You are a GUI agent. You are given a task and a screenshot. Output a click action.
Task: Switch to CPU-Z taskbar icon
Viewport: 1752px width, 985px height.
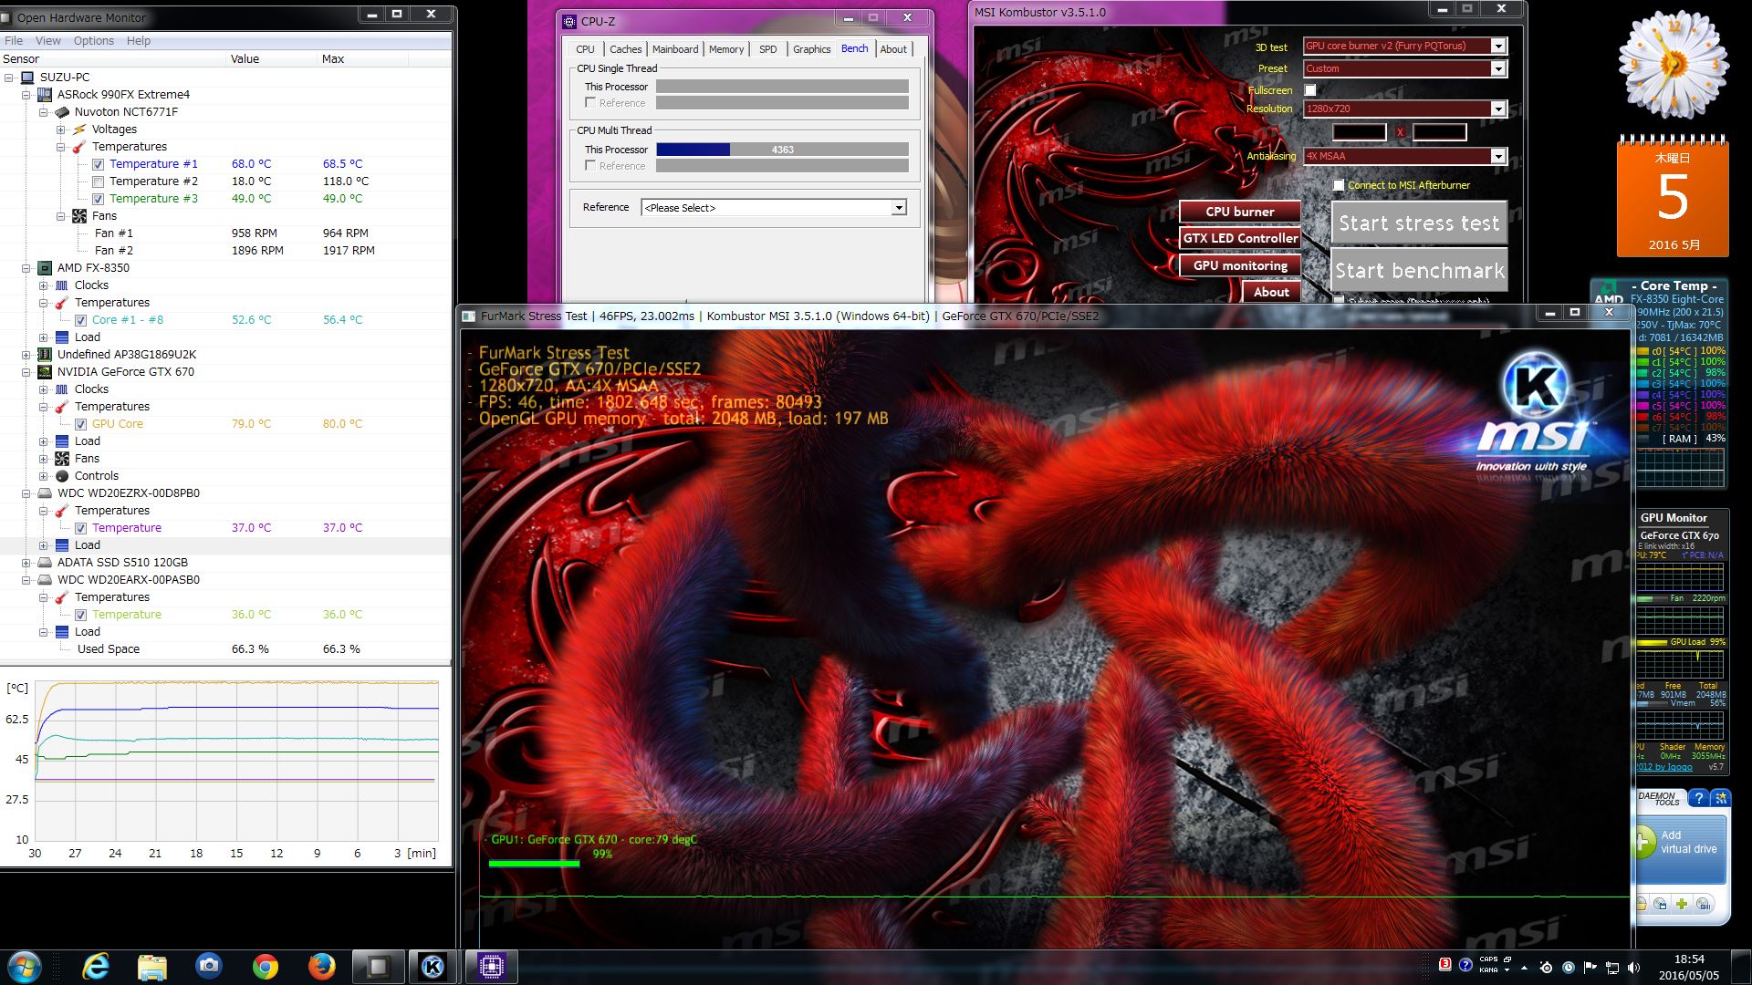point(492,967)
